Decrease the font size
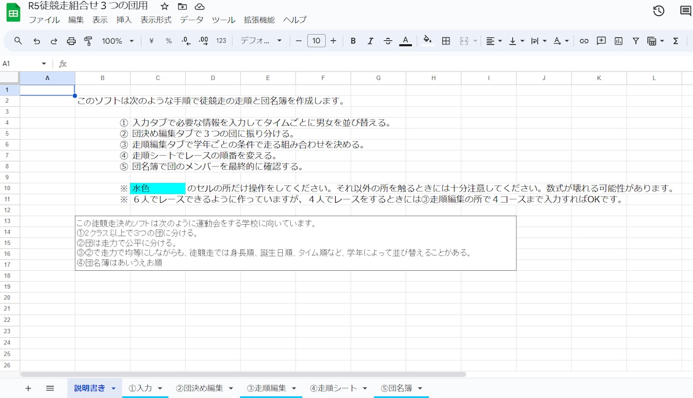Screen dimensions: 693x398 299,41
